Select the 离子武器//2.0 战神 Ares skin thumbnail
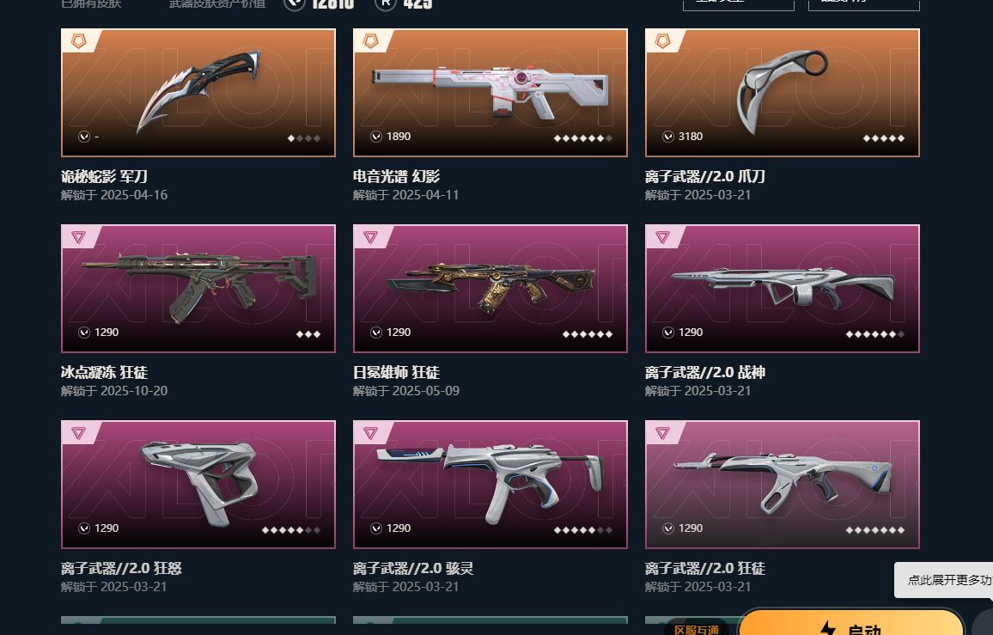The height and width of the screenshot is (635, 993). click(782, 289)
